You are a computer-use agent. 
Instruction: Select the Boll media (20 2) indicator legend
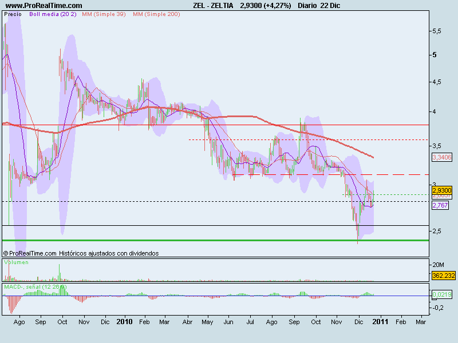[53, 14]
